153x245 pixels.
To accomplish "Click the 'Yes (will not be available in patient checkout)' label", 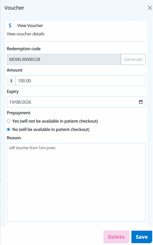I will [55, 121].
